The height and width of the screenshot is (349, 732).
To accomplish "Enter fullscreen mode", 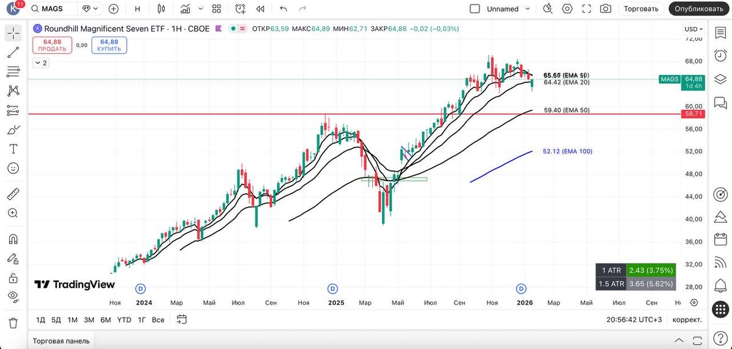I will pyautogui.click(x=586, y=9).
